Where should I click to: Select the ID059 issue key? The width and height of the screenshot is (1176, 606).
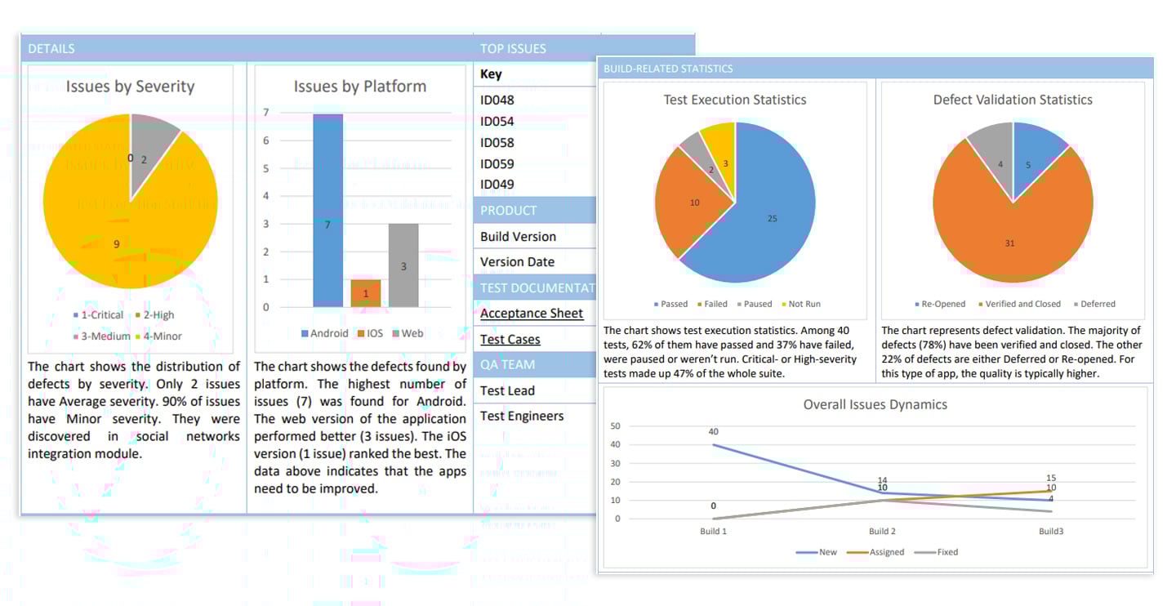coord(497,163)
